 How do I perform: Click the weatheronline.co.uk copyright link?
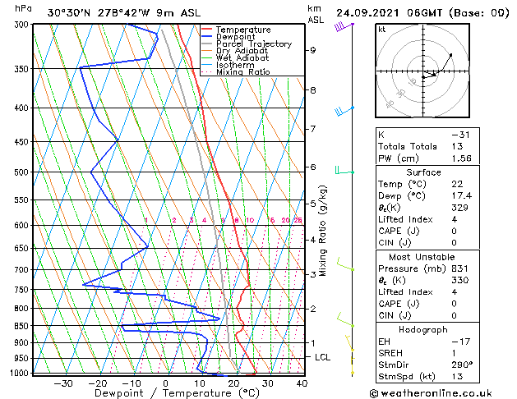click(431, 393)
